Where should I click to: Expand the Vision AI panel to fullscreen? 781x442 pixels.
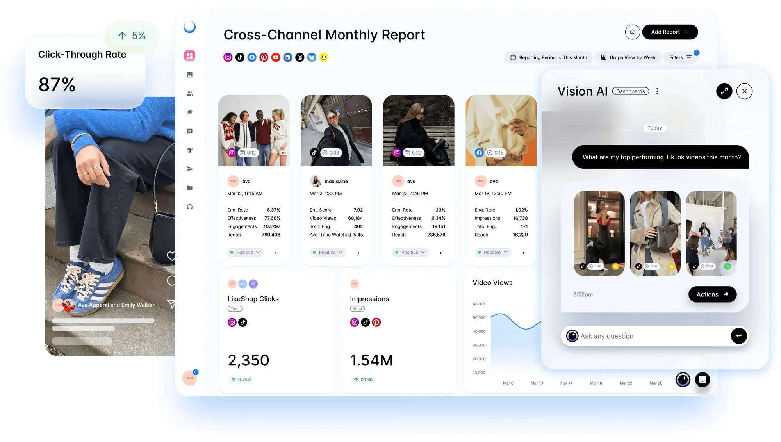[724, 91]
